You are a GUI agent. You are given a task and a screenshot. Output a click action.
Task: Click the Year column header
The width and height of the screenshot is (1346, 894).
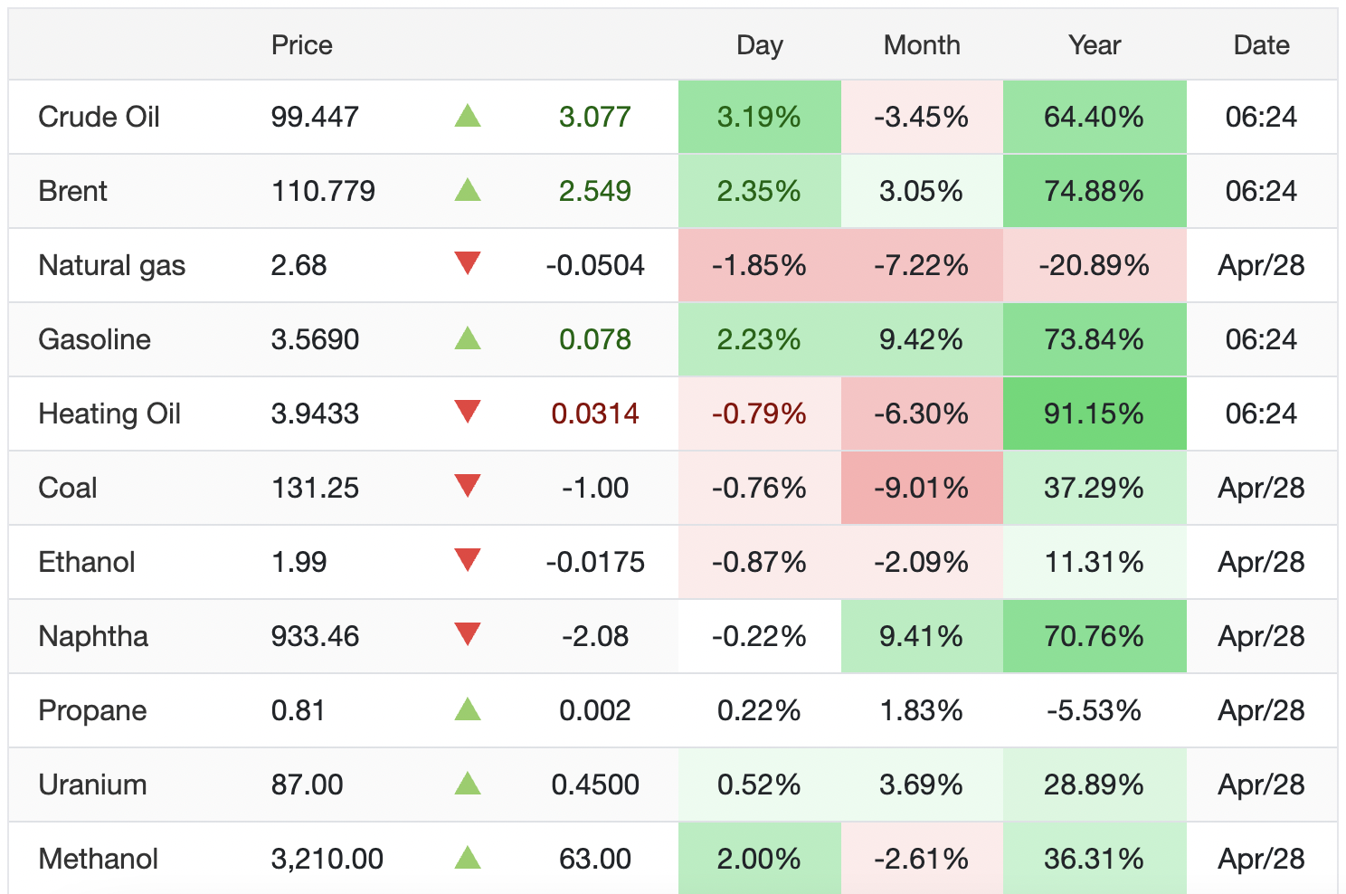pos(1094,45)
